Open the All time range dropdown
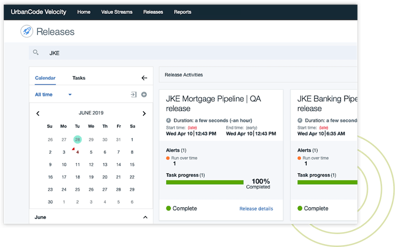 pyautogui.click(x=53, y=94)
